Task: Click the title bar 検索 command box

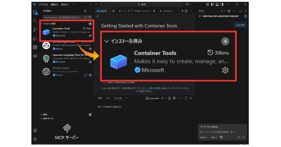Action: 141,4
